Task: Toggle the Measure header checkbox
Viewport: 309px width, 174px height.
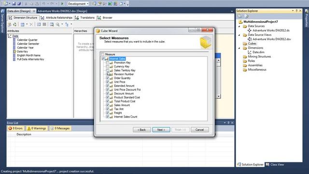Action: pyautogui.click(x=102, y=54)
